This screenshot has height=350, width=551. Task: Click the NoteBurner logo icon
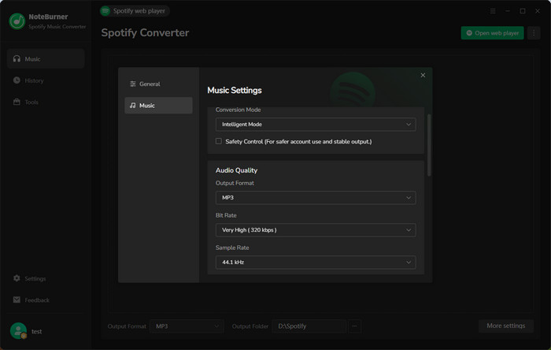[17, 21]
